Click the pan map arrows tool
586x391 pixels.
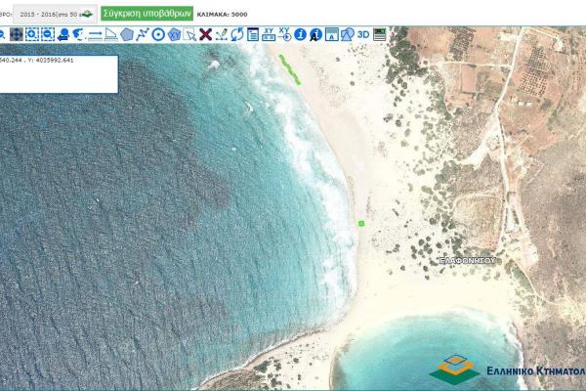15,34
